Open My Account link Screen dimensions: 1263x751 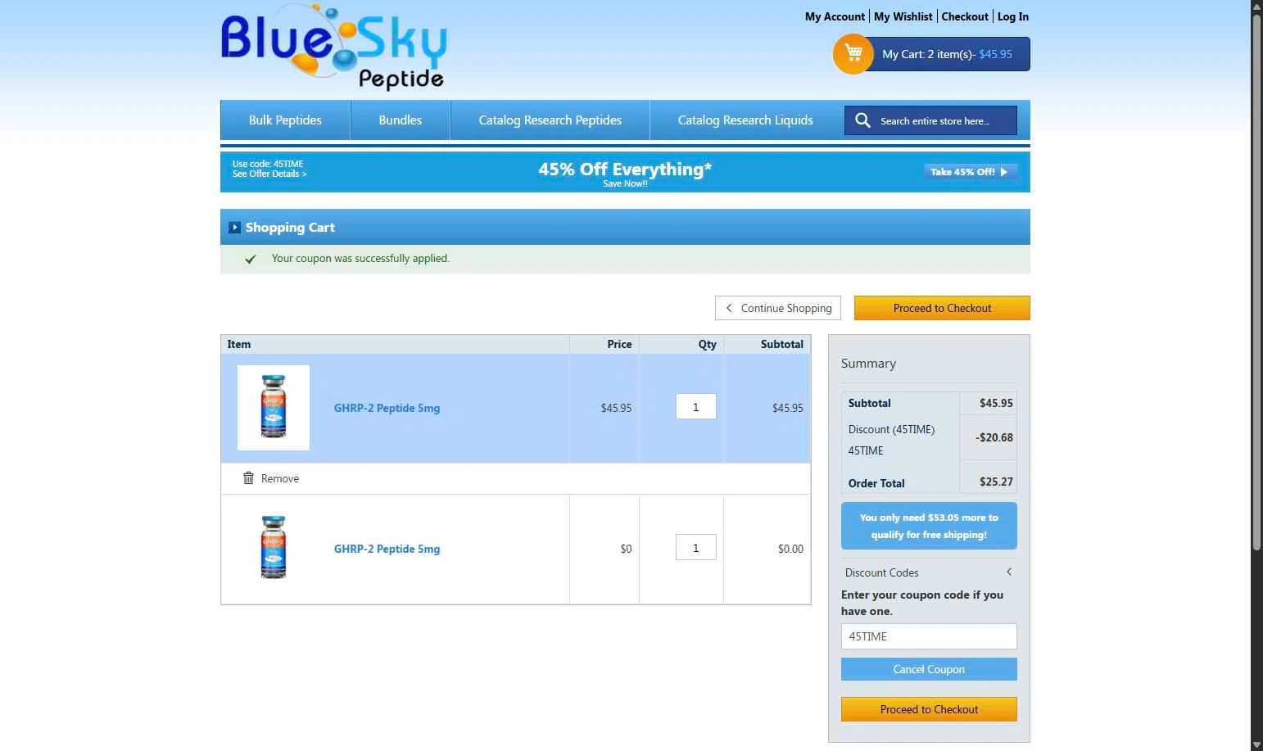(x=835, y=16)
